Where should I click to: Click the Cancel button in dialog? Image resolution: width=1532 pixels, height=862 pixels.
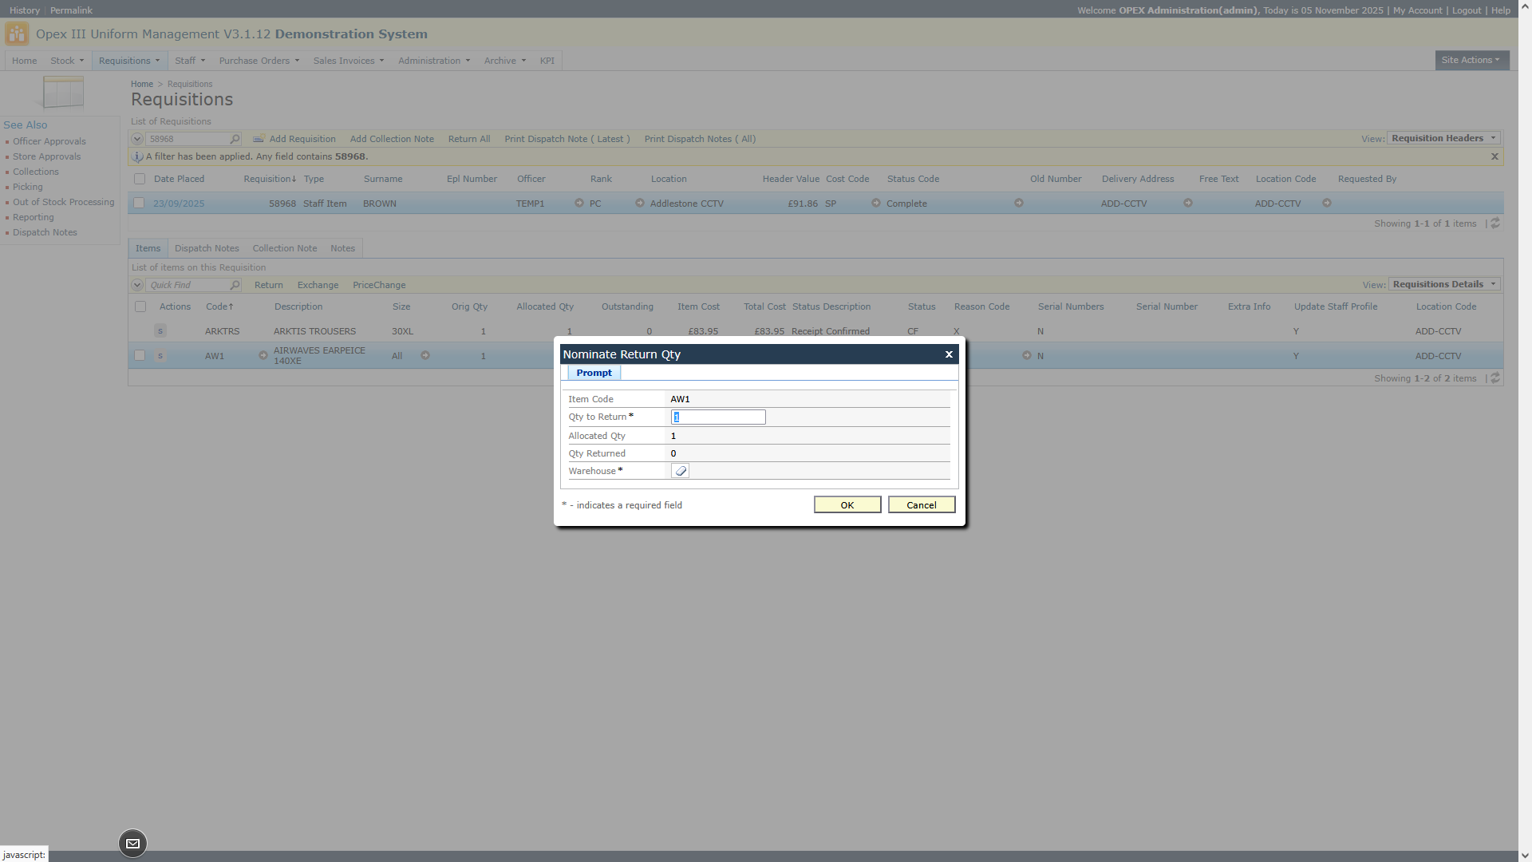pyautogui.click(x=921, y=505)
